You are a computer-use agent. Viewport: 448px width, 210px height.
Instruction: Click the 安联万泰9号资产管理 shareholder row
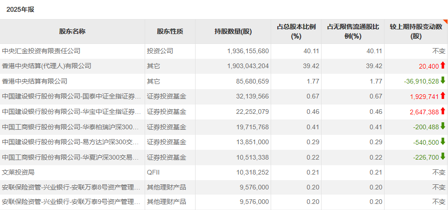71,202
